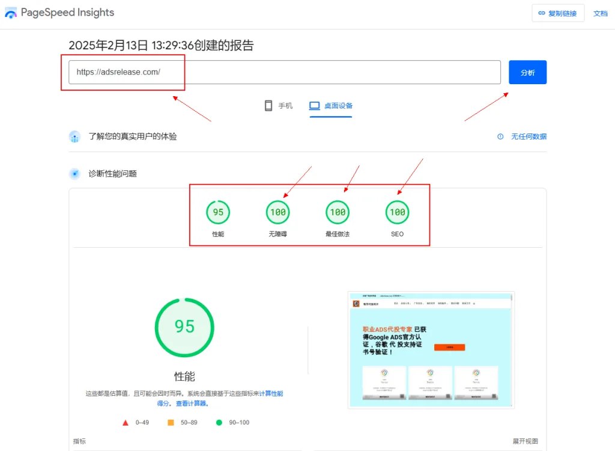Click the 50–89 legend range text
Image resolution: width=615 pixels, height=451 pixels.
(189, 423)
